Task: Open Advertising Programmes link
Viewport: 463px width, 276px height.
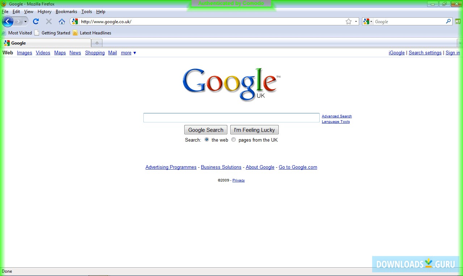Action: point(171,167)
